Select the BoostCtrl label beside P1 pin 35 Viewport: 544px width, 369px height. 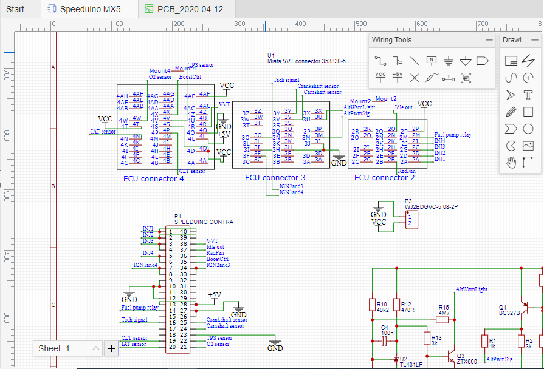217,259
